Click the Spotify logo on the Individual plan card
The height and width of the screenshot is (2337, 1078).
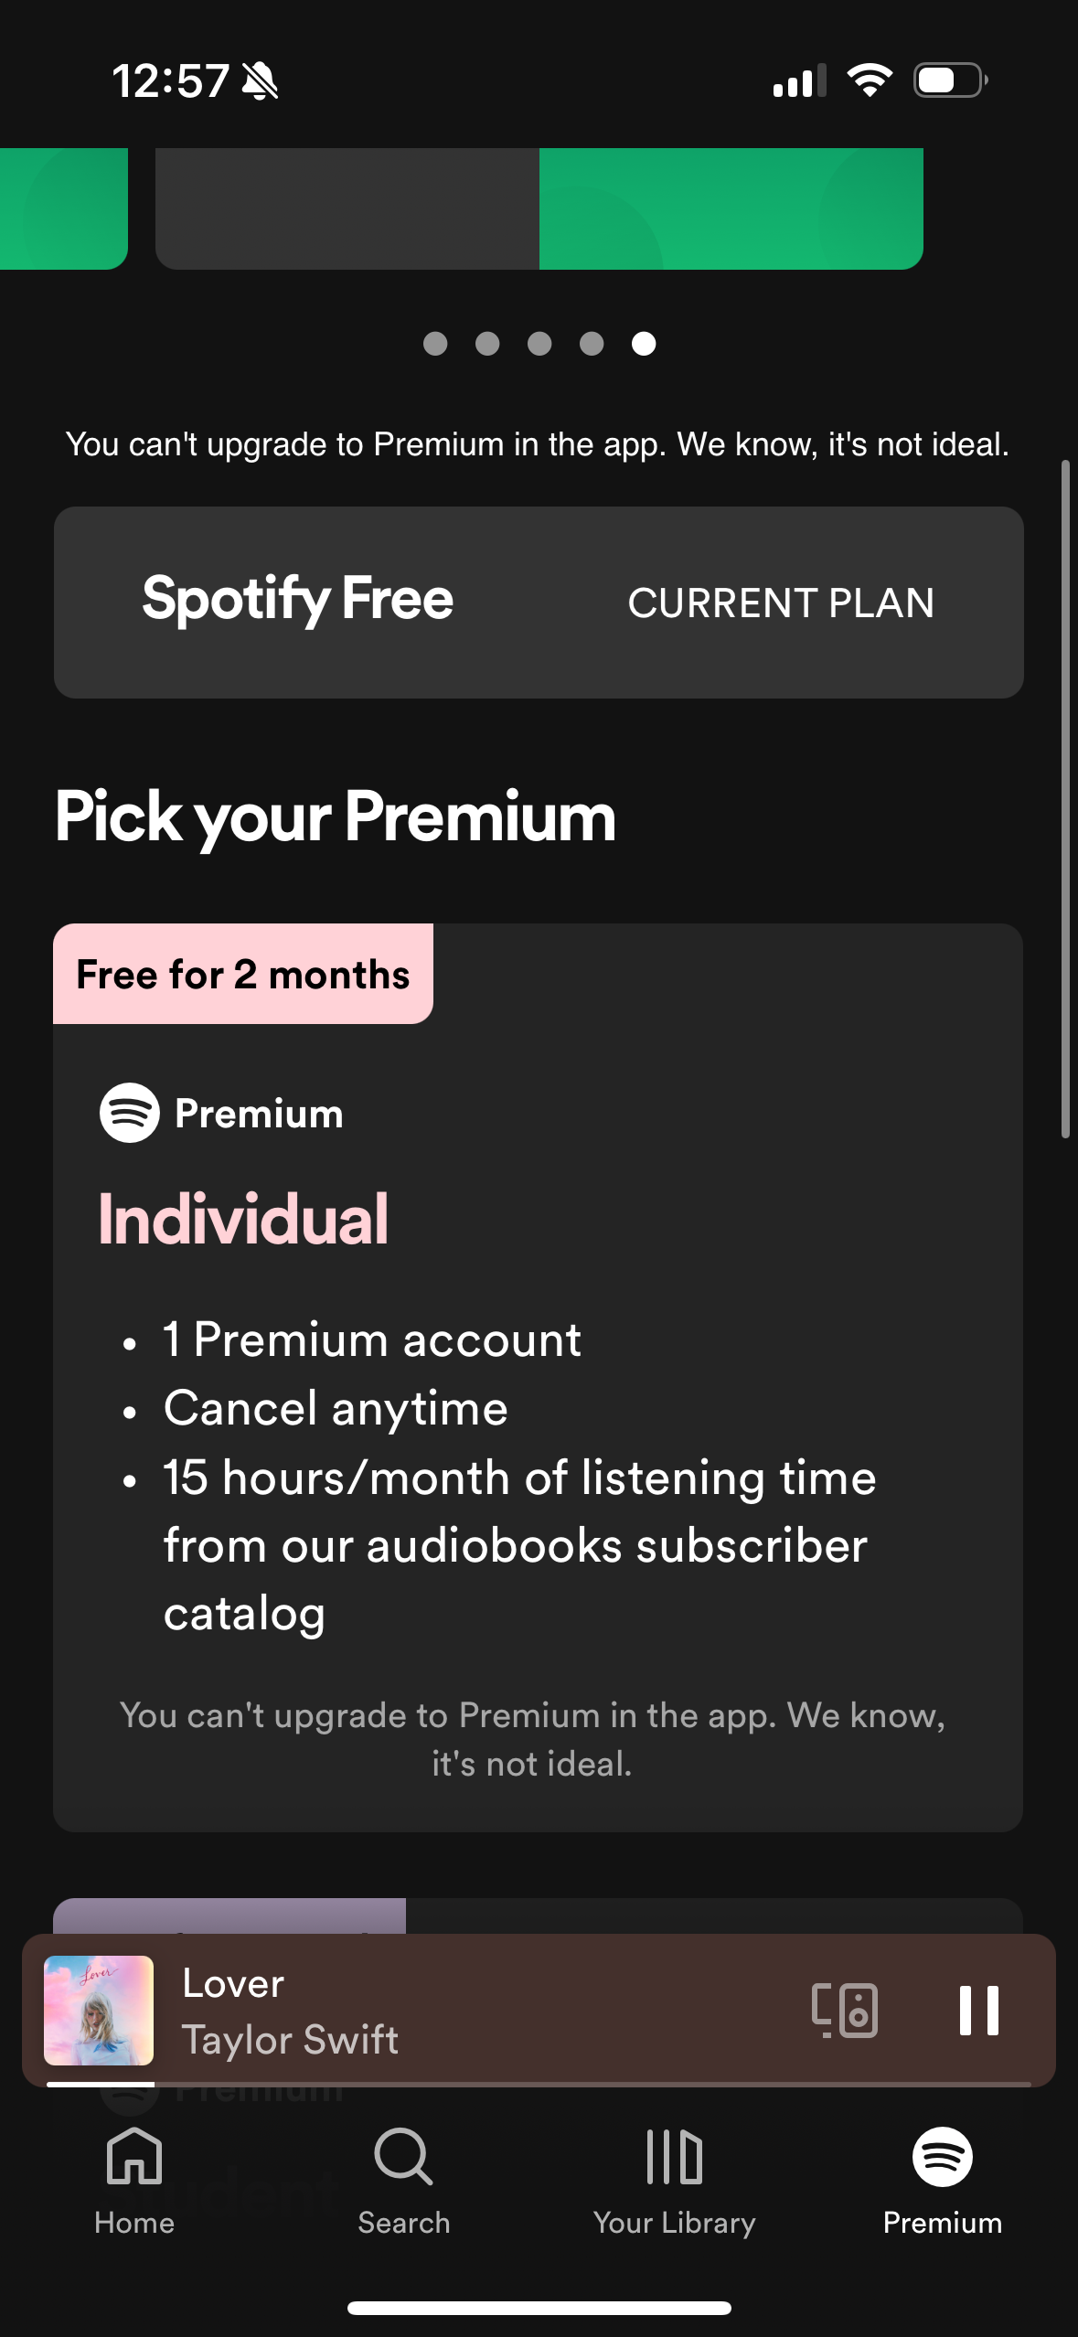[128, 1114]
